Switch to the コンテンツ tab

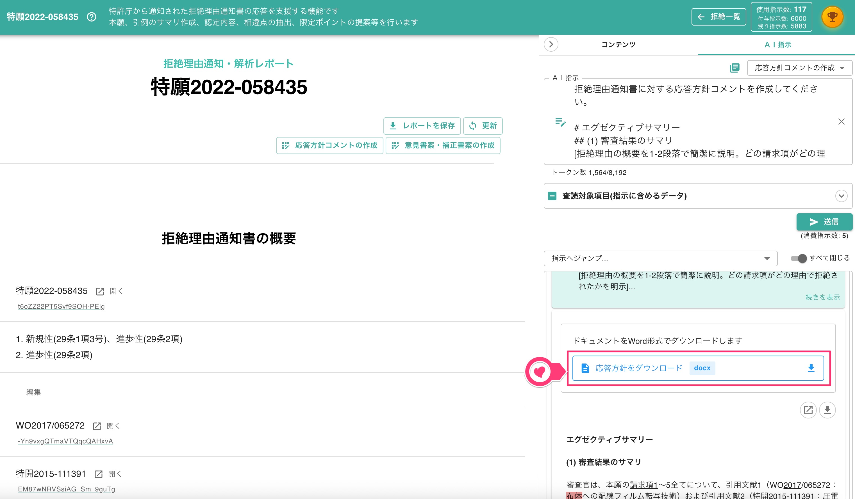(618, 44)
